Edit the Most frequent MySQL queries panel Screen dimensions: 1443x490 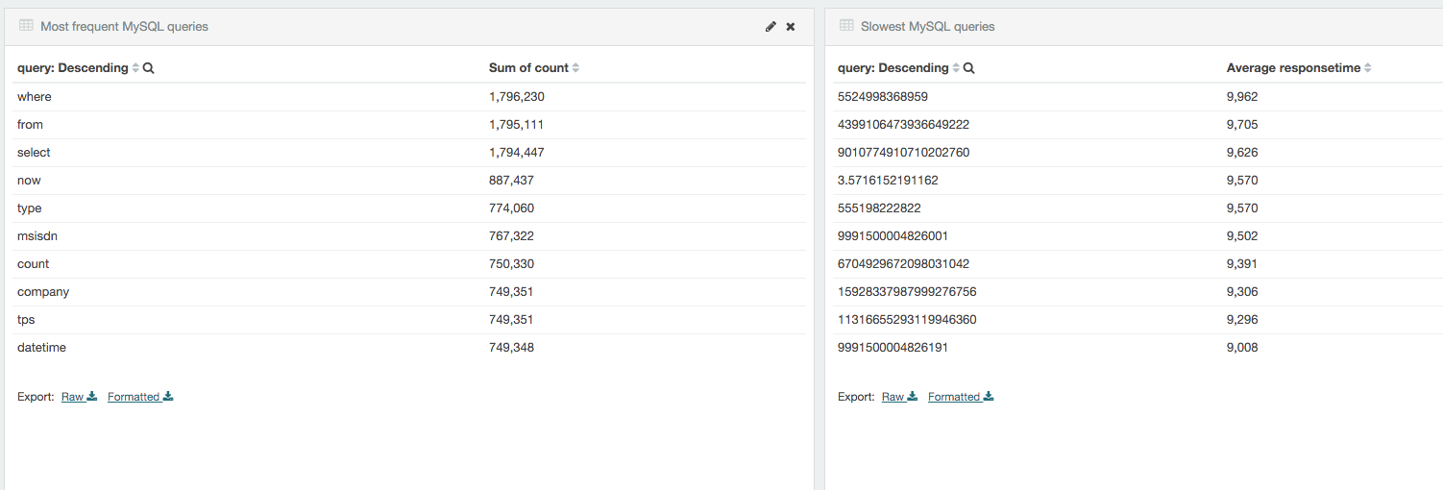(770, 27)
